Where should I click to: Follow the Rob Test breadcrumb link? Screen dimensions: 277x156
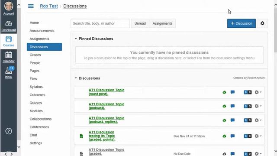coord(49,6)
